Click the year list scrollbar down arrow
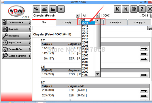The height and width of the screenshot is (103, 152). (x=97, y=74)
